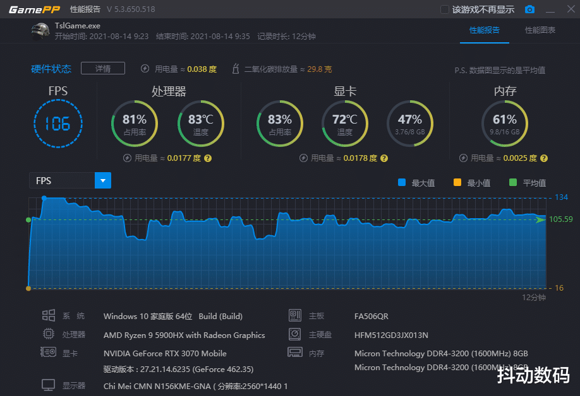580x396 pixels.
Task: Click the RAM memory module icon
Action: pyautogui.click(x=295, y=352)
